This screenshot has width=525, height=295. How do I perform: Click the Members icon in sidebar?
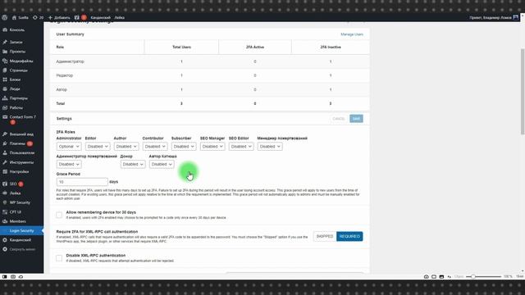(5, 221)
